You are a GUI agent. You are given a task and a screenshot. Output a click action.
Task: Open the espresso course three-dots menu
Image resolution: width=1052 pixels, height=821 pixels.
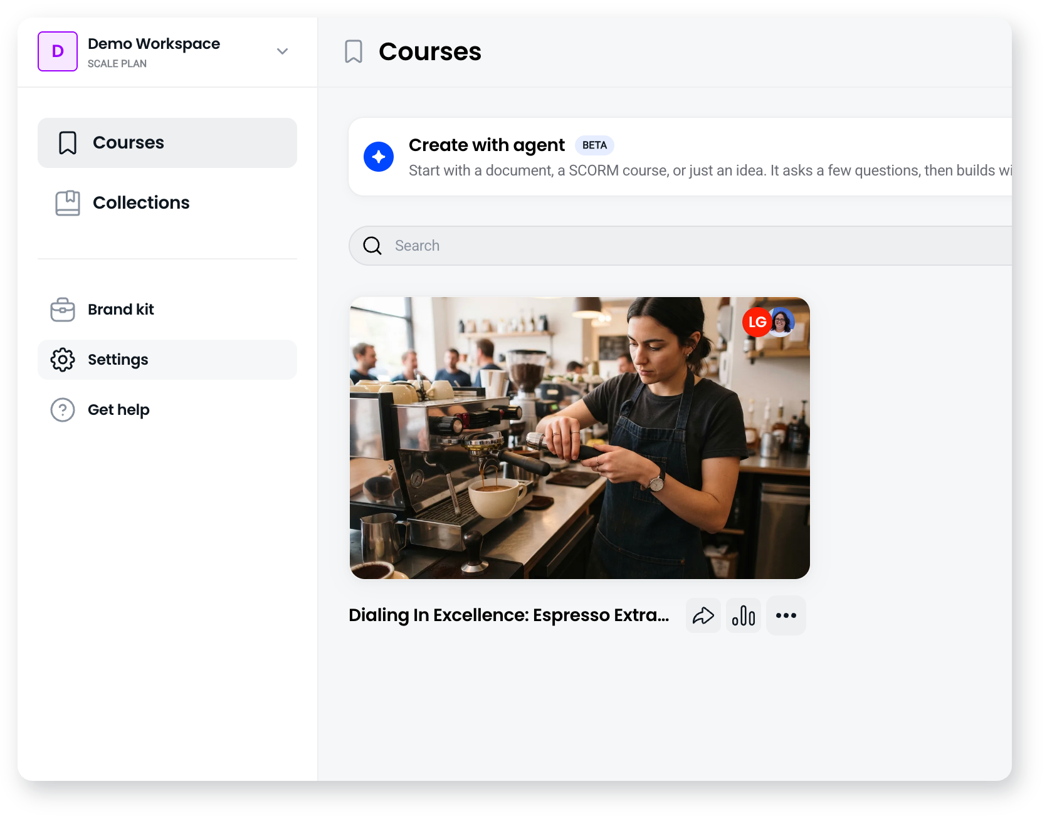[786, 615]
